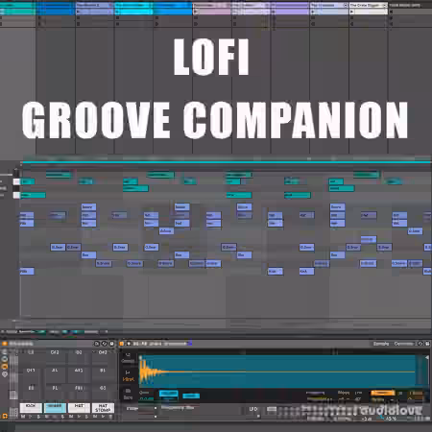This screenshot has width=432, height=432.
Task: Select Slice mode in Simpler
Action: point(128,395)
